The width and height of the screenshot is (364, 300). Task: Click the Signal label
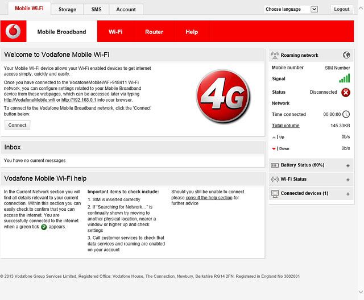279,78
